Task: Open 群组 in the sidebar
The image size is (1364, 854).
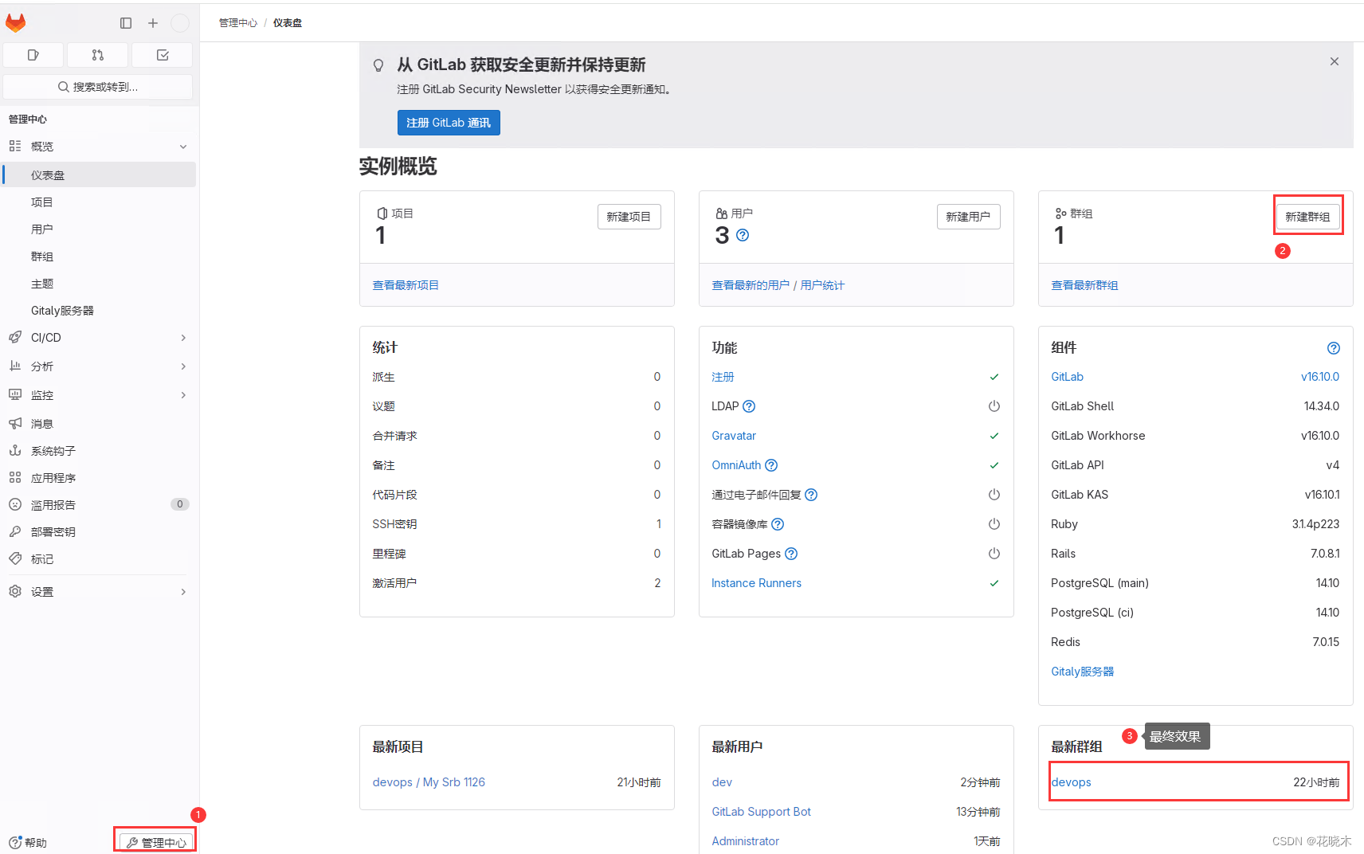Action: click(99, 257)
